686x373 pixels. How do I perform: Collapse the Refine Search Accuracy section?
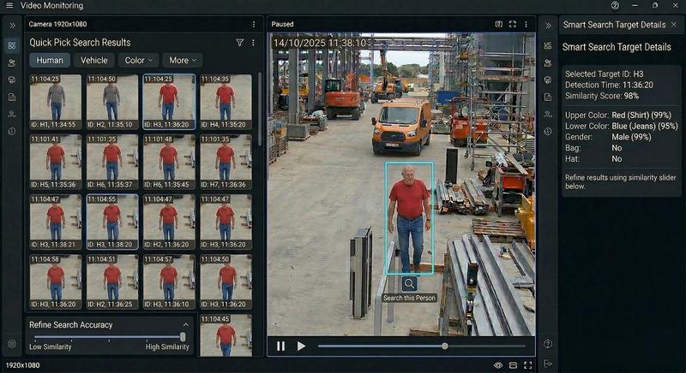coord(185,324)
